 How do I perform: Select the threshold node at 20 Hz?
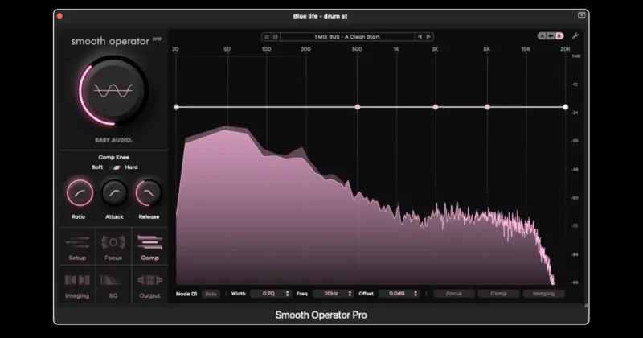(176, 107)
